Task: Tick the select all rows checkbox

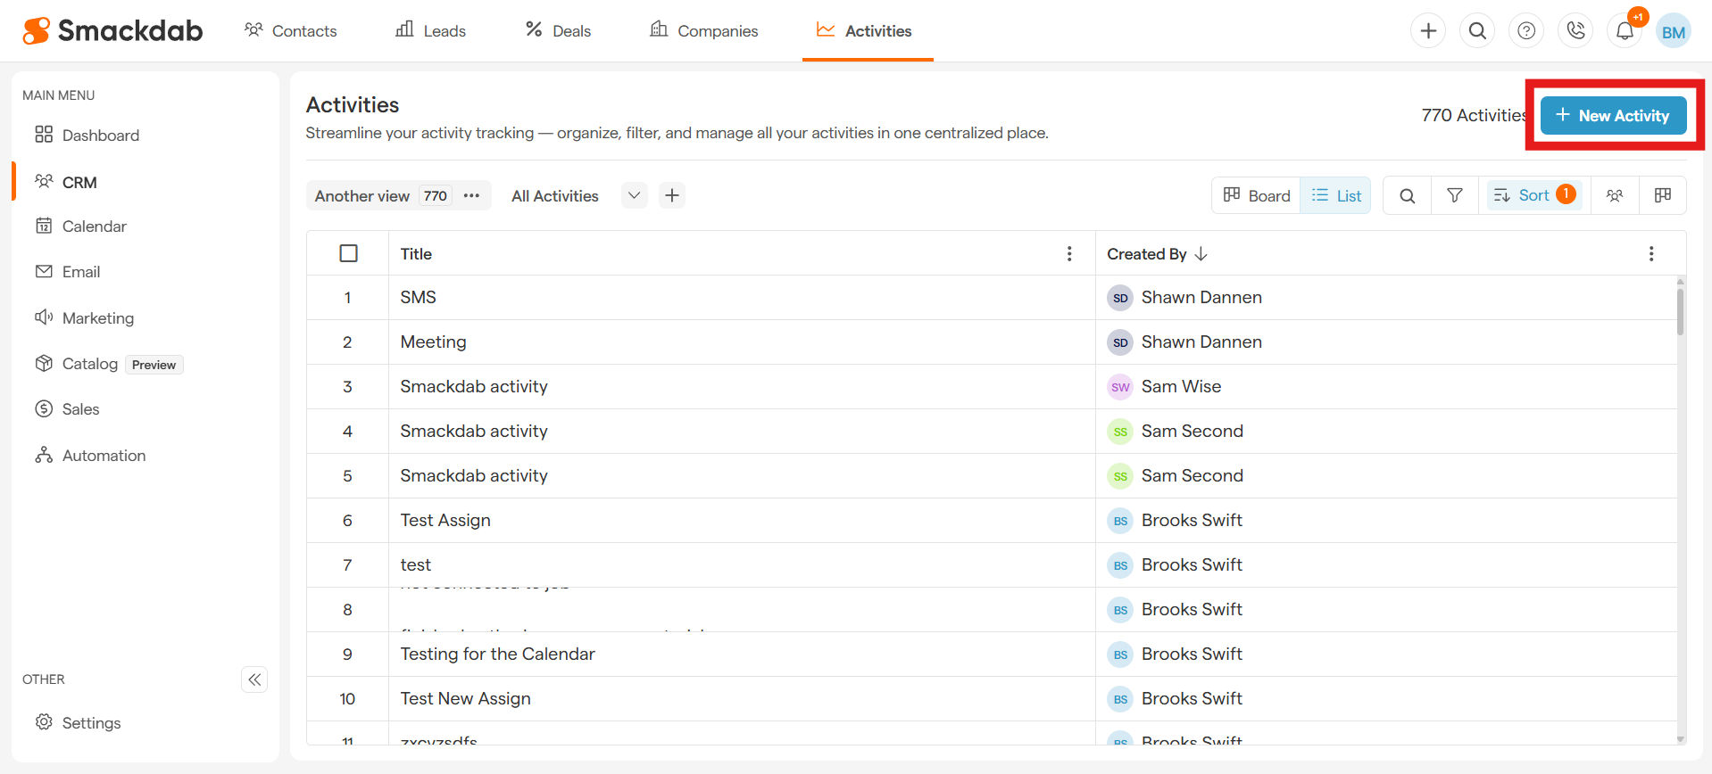Action: click(x=348, y=253)
